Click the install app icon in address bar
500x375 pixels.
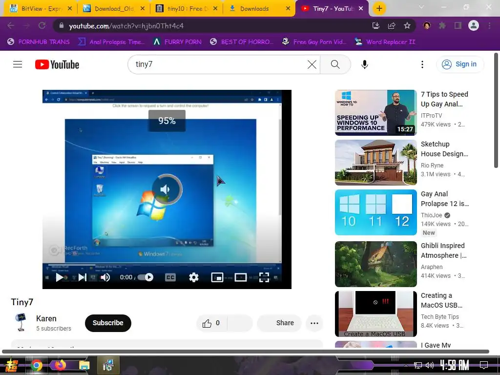pyautogui.click(x=376, y=25)
